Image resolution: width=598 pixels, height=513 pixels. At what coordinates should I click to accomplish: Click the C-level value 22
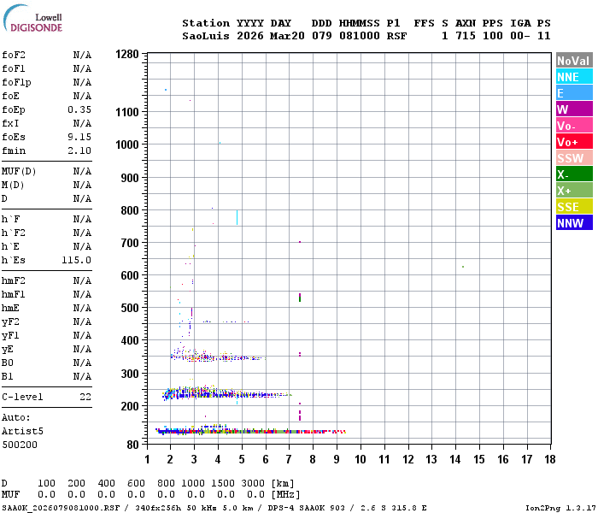[85, 397]
